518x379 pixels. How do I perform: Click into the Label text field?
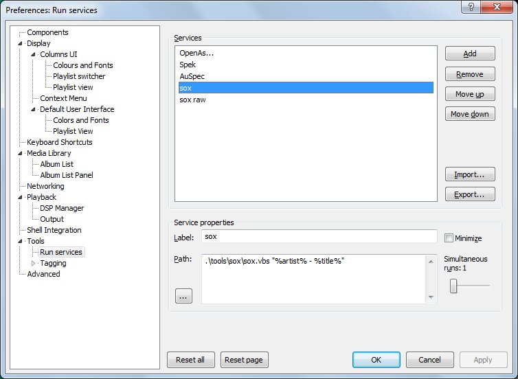click(x=319, y=236)
